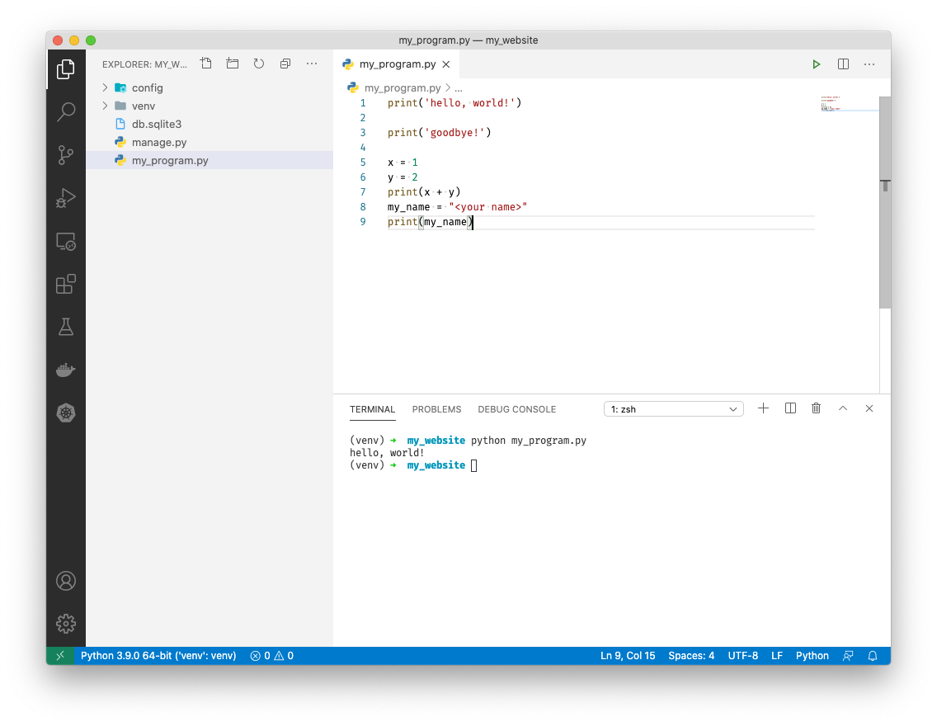Open the Source Control view
Screen dimensions: 937x726
click(x=66, y=154)
